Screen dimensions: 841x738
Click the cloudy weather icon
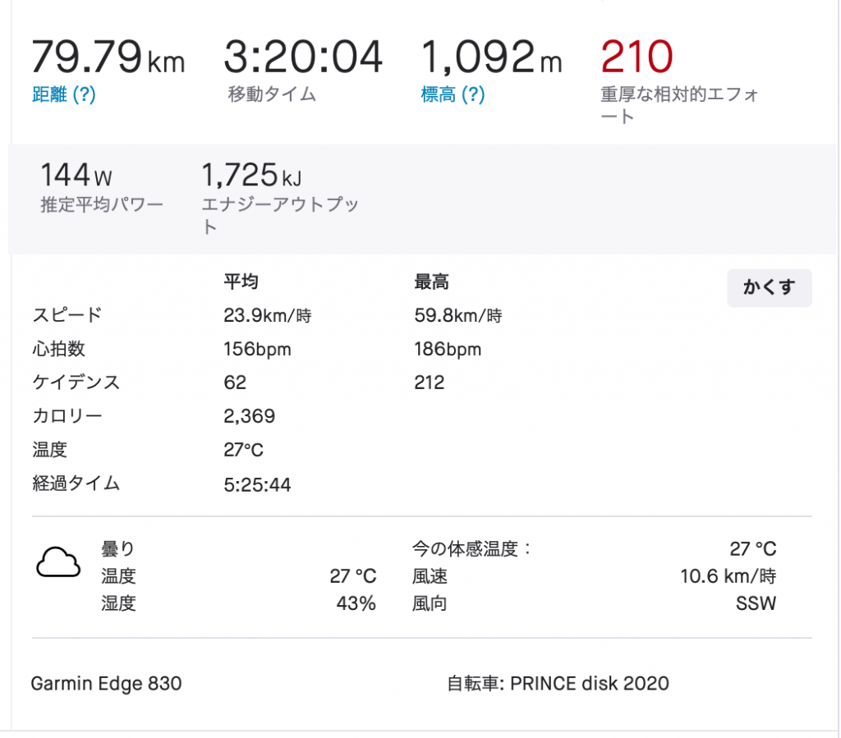[x=58, y=562]
